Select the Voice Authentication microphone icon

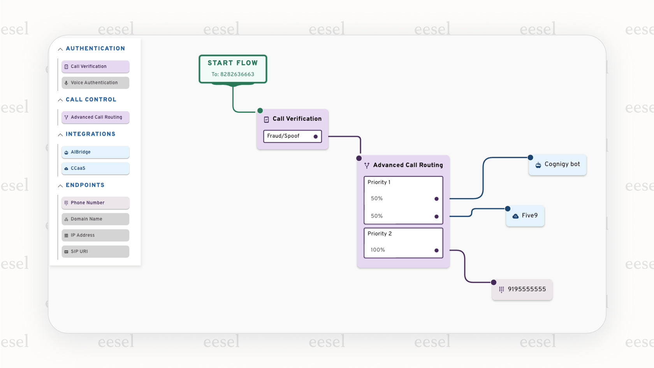[x=66, y=83]
